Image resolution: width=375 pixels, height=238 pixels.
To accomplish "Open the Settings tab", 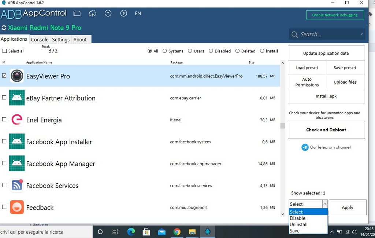I will (x=61, y=40).
